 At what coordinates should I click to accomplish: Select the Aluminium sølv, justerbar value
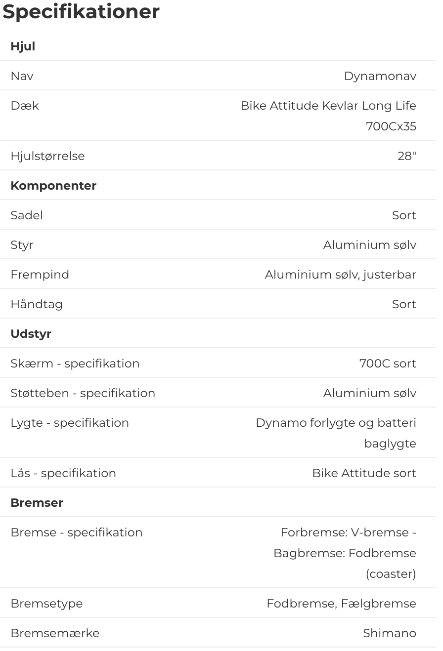click(340, 275)
